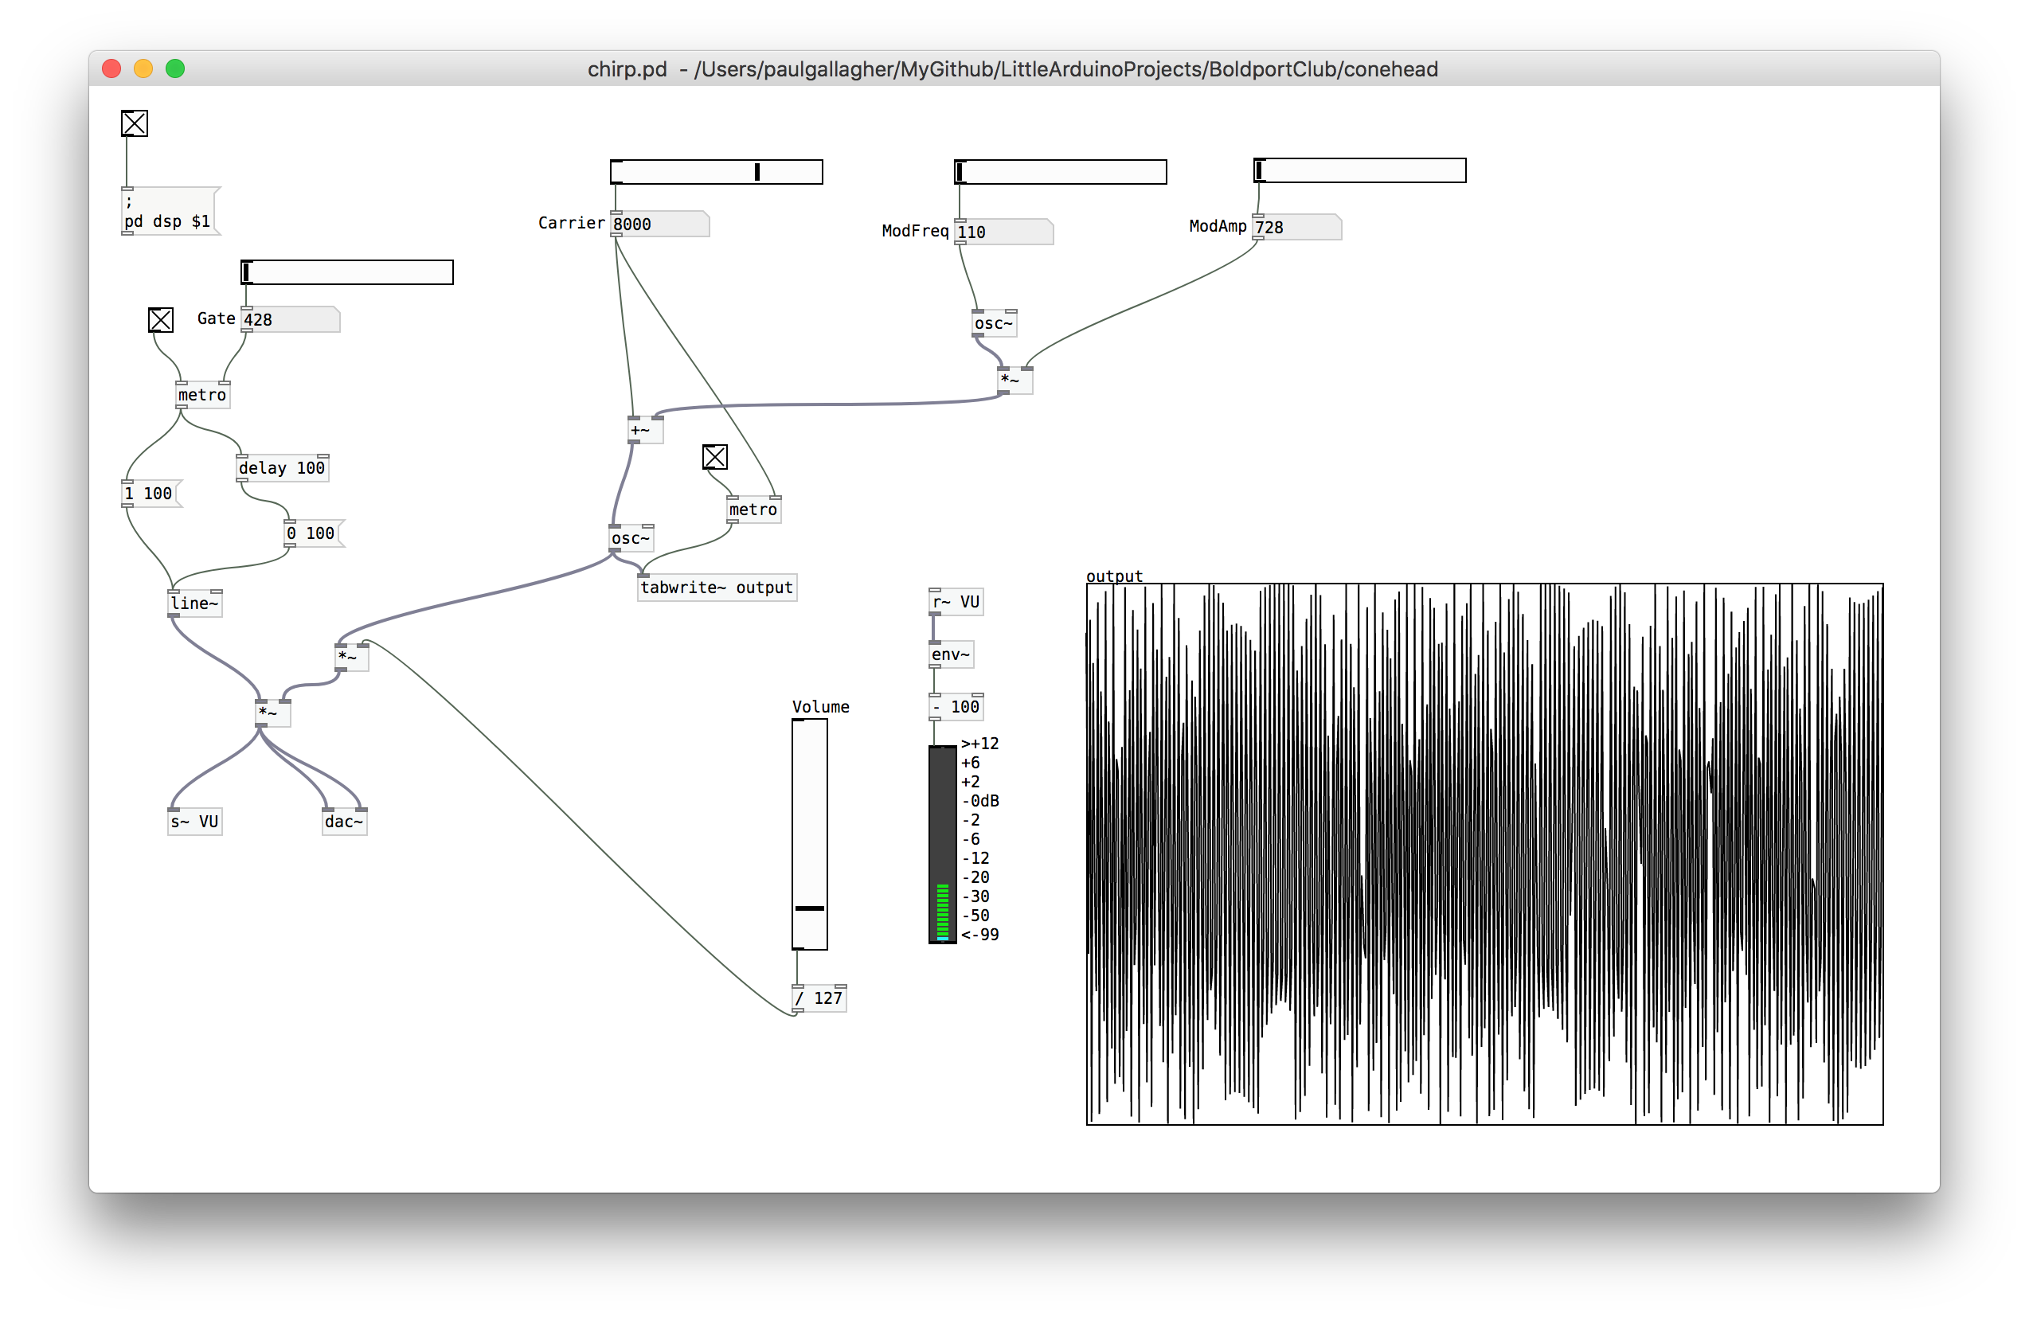Click the Volume vertical slider
Viewport: 2029px width, 1320px height.
click(x=809, y=834)
